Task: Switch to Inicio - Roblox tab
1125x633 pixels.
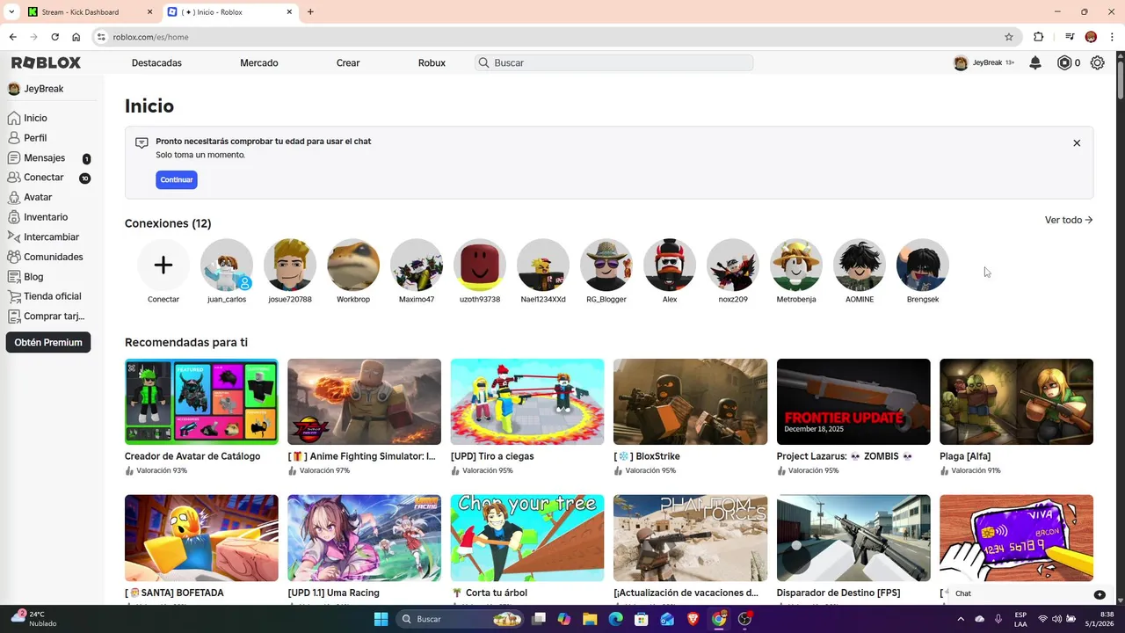Action: click(230, 12)
